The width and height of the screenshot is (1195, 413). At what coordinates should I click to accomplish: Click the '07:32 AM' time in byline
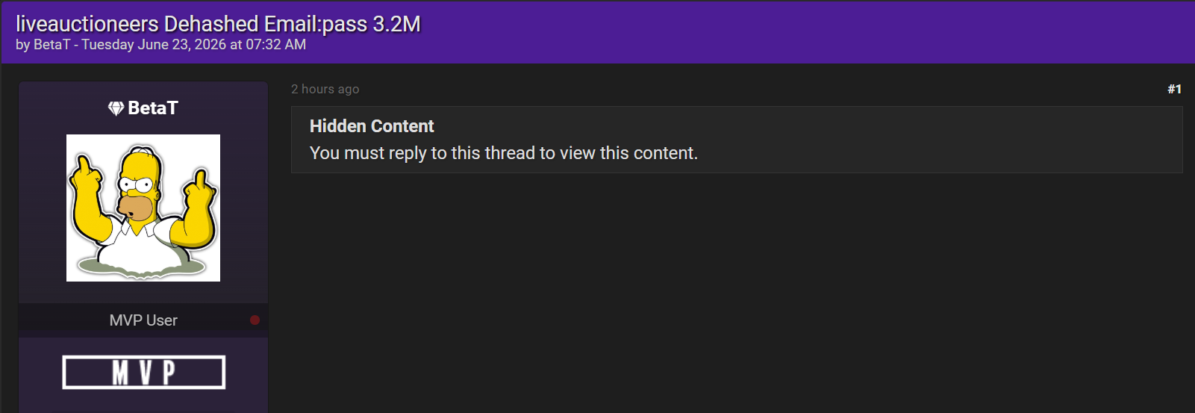pos(275,44)
